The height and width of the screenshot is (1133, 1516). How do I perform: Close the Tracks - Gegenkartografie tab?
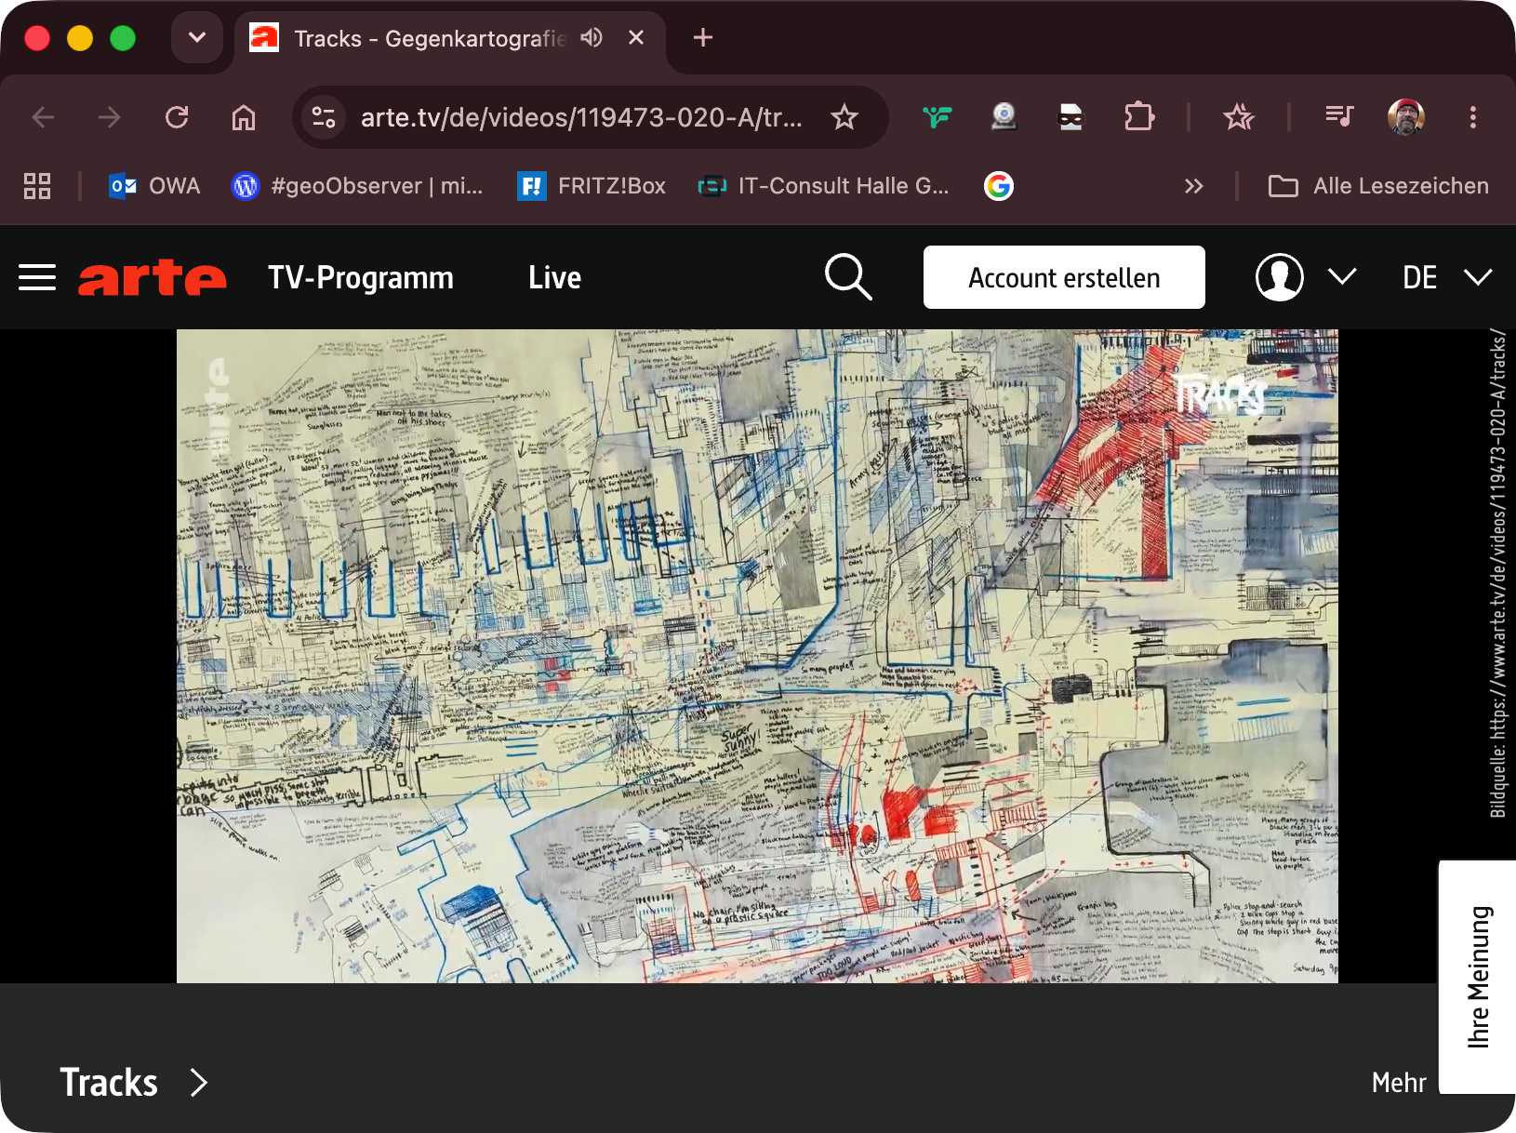(x=636, y=37)
